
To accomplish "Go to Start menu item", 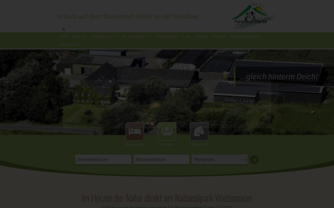I will 63,36.
